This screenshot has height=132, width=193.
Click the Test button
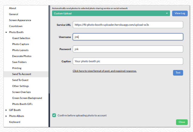coord(178,73)
